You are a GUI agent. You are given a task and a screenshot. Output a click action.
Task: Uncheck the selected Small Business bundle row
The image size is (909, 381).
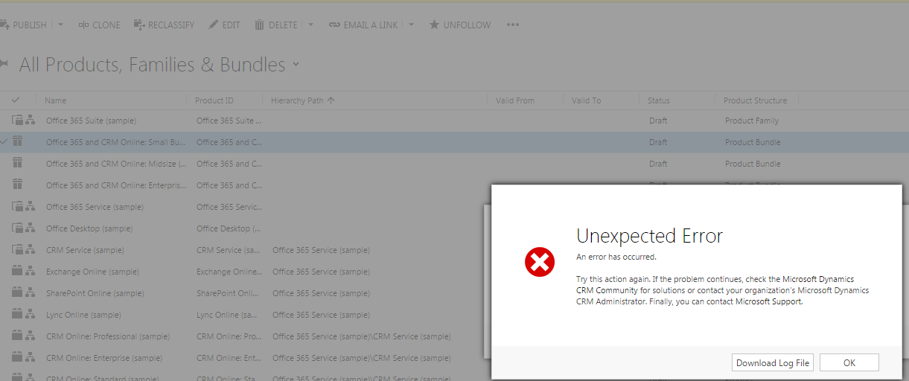(x=4, y=141)
